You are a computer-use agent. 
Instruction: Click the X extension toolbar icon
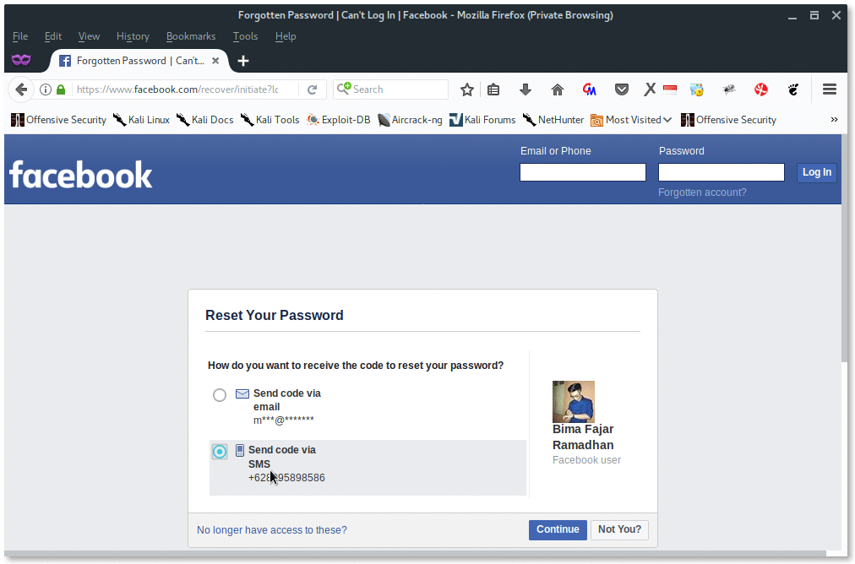click(x=650, y=89)
